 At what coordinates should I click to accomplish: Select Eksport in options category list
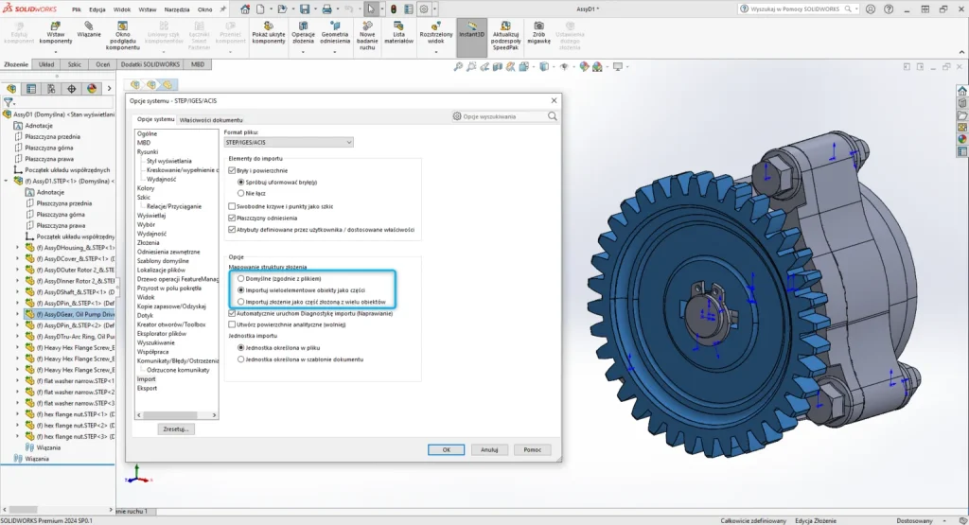tap(147, 388)
